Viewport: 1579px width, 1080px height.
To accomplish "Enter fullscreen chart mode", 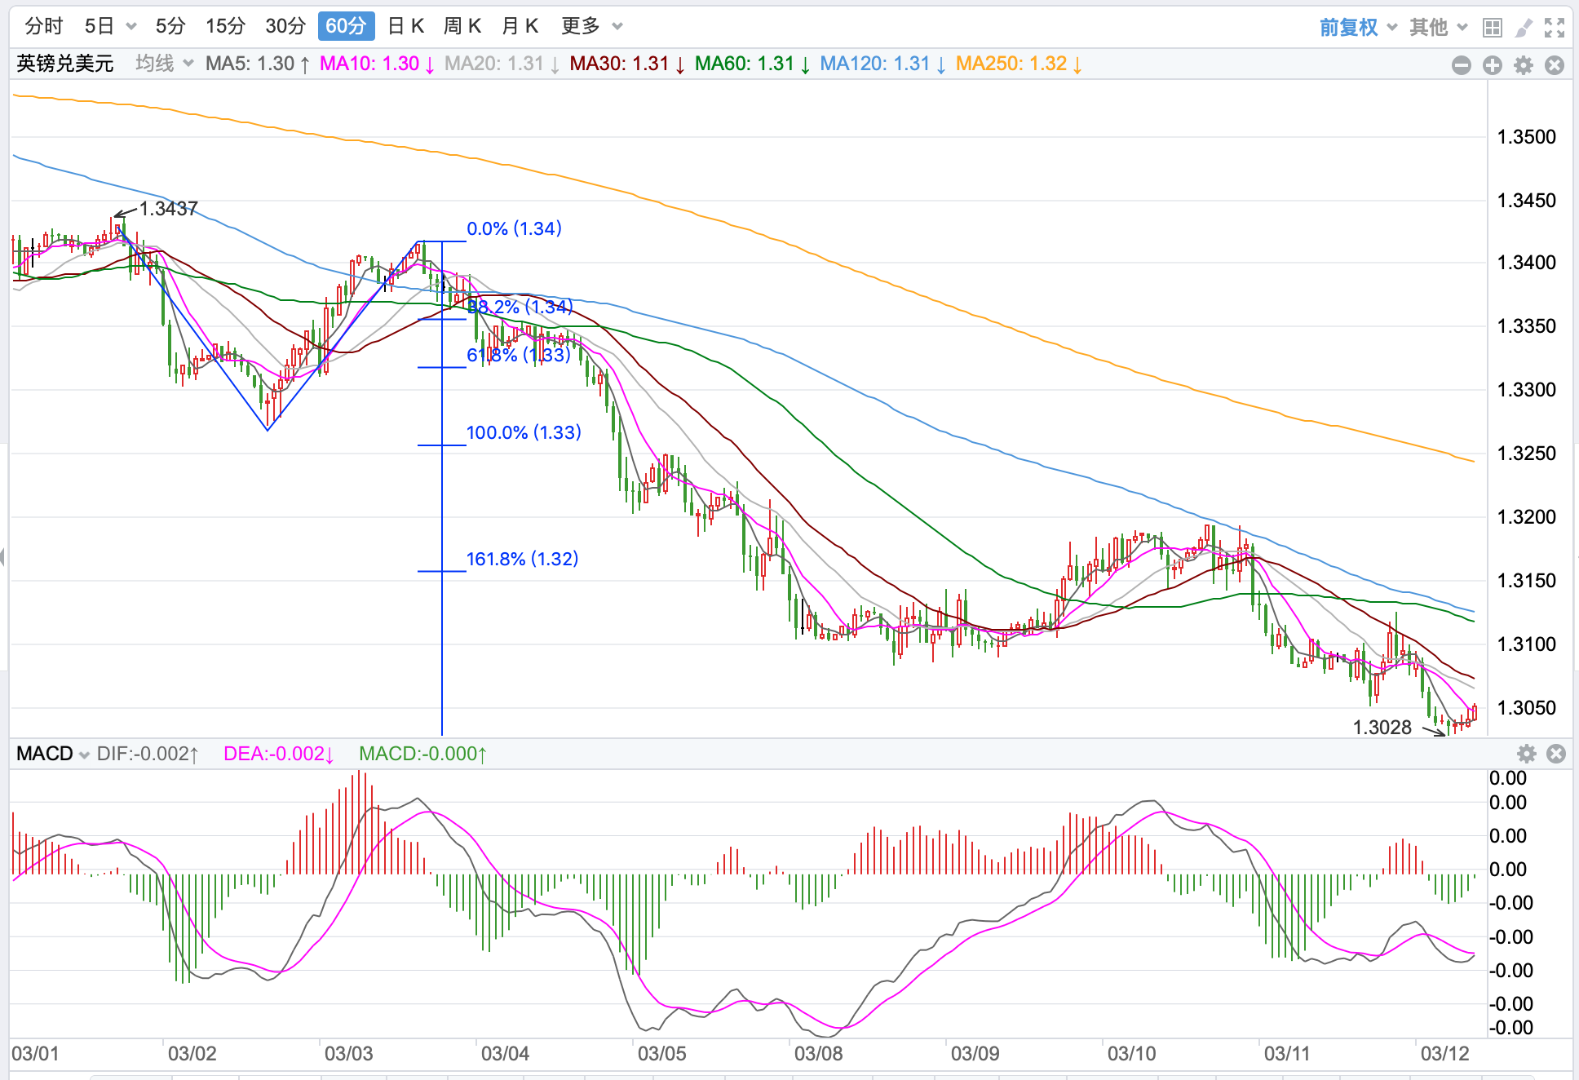I will 1555,28.
